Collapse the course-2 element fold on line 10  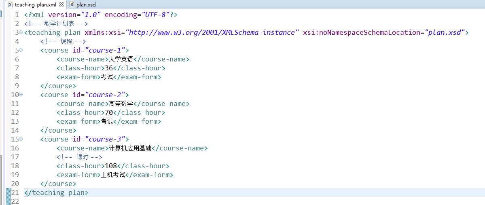click(x=21, y=95)
